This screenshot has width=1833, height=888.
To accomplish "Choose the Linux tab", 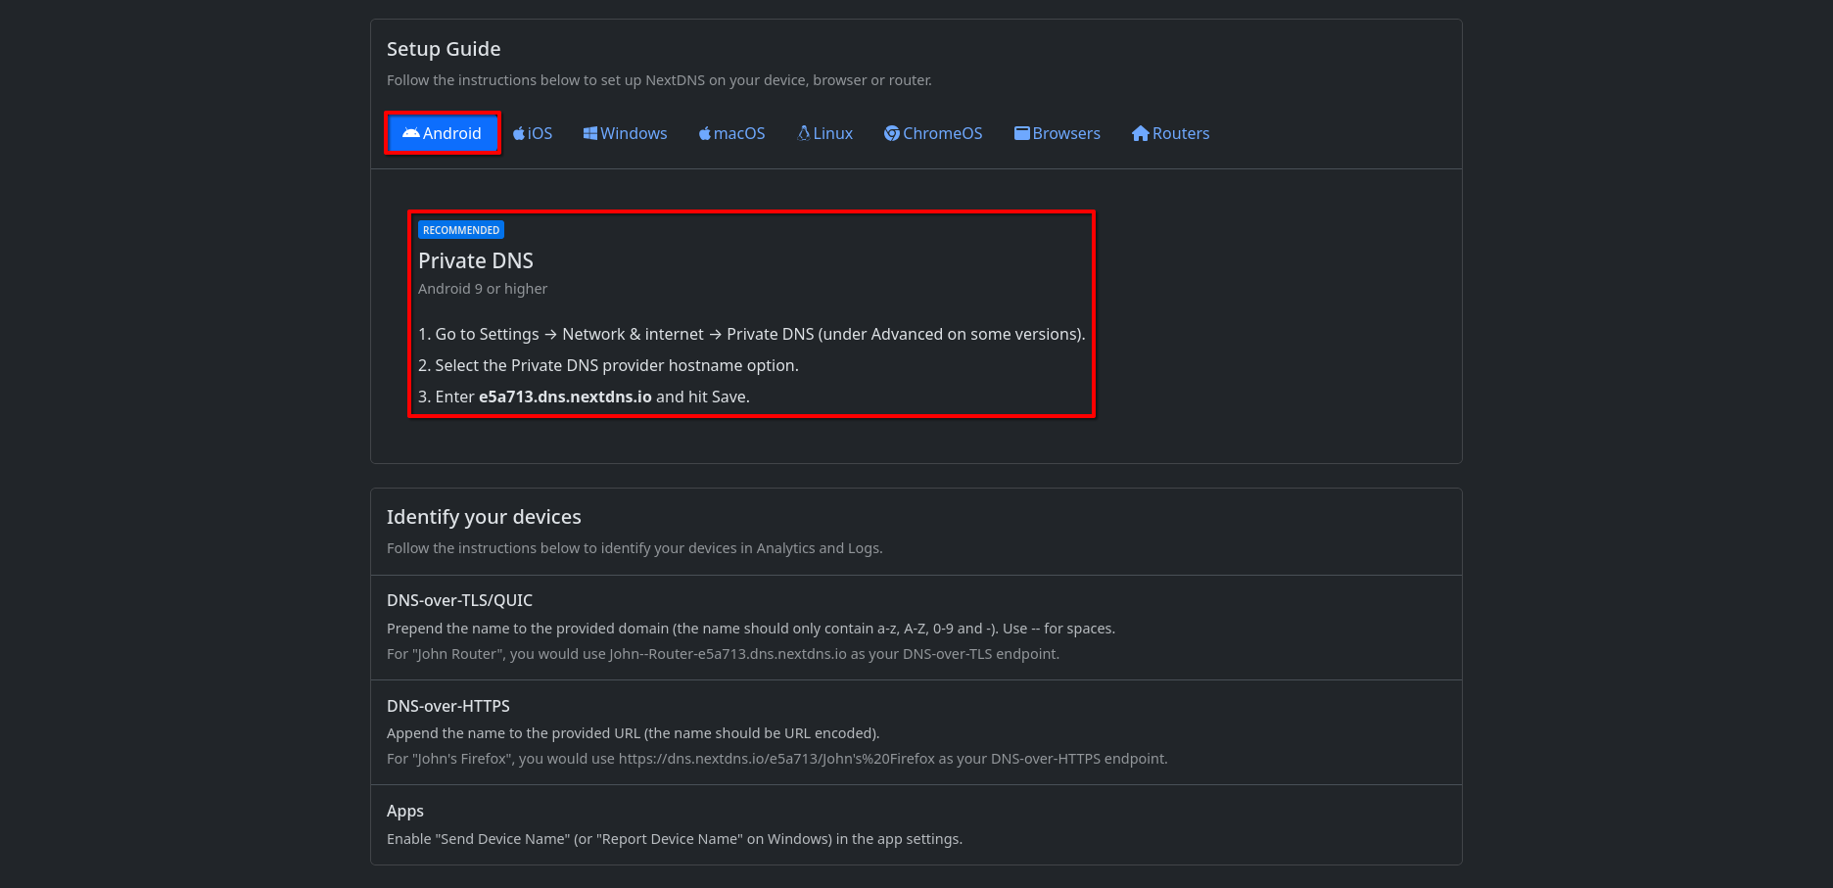I will [825, 133].
